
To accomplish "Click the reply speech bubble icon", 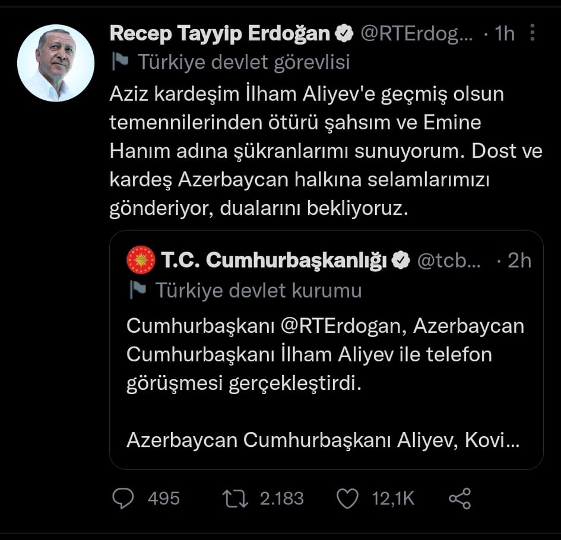I will point(123,498).
